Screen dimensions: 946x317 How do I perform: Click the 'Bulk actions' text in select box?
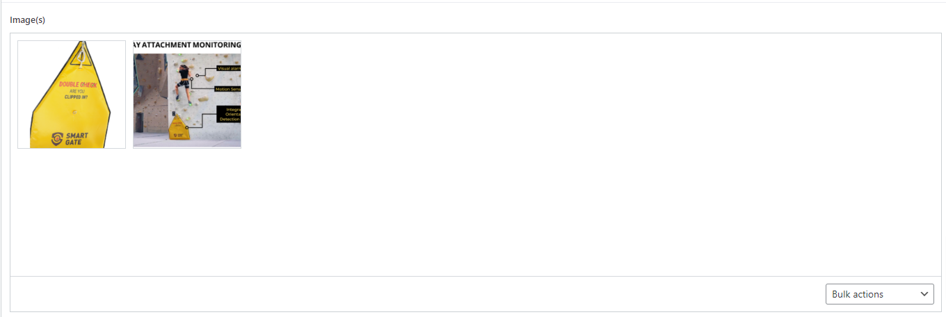click(x=858, y=294)
